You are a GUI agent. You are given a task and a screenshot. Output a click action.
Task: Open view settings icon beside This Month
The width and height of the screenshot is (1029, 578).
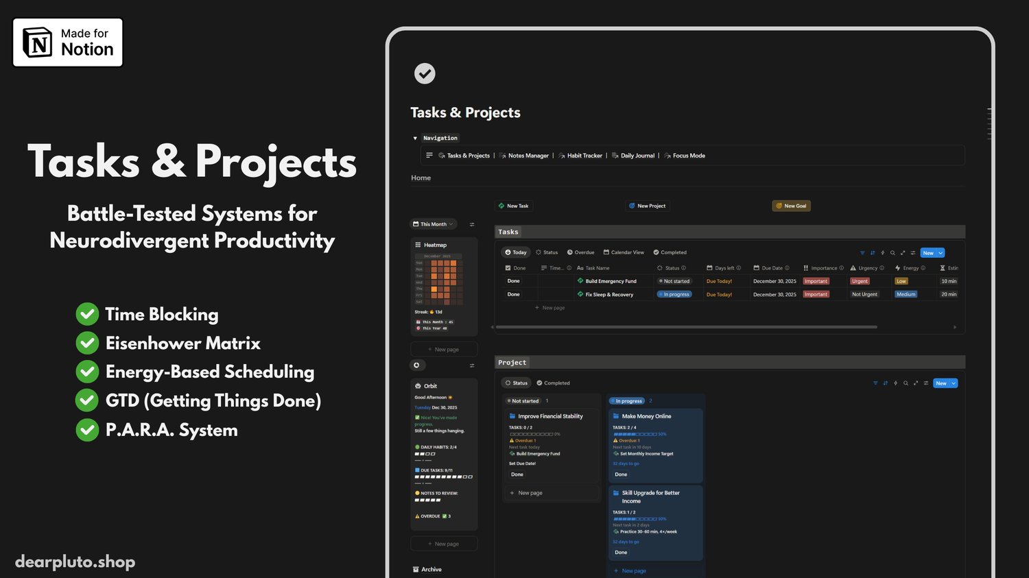472,224
